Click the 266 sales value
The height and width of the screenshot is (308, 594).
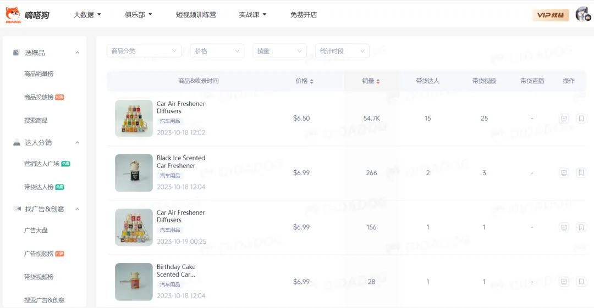(371, 173)
